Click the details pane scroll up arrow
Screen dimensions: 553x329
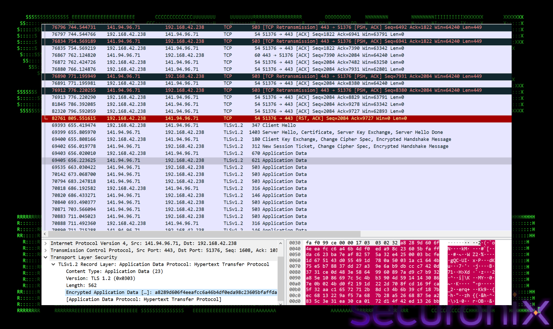280,244
